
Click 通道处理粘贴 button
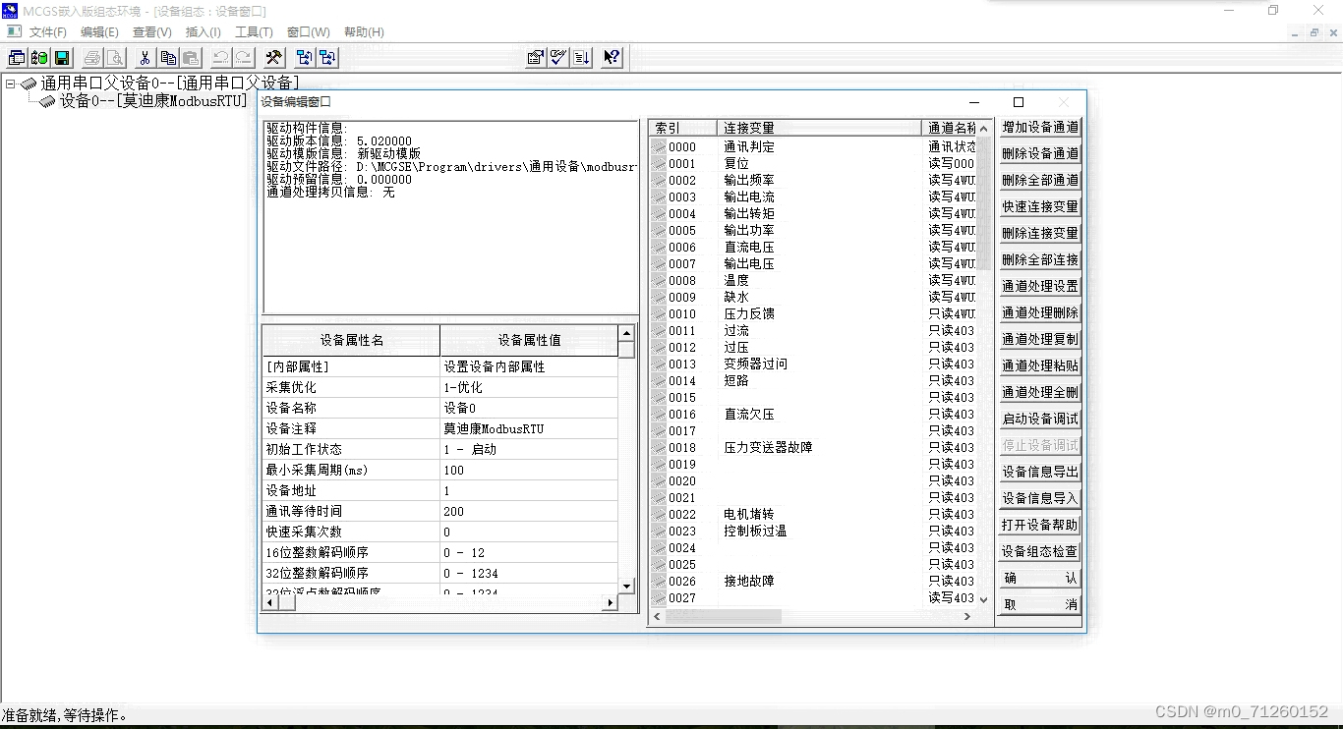tap(1039, 366)
